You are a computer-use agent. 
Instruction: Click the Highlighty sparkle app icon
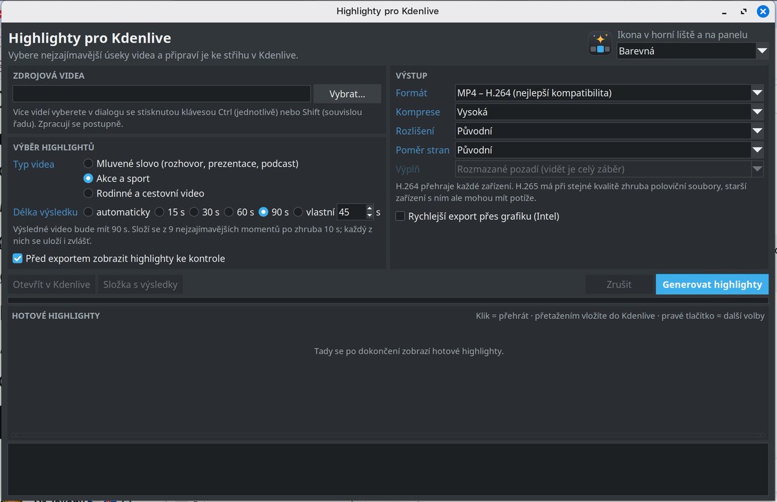click(600, 43)
